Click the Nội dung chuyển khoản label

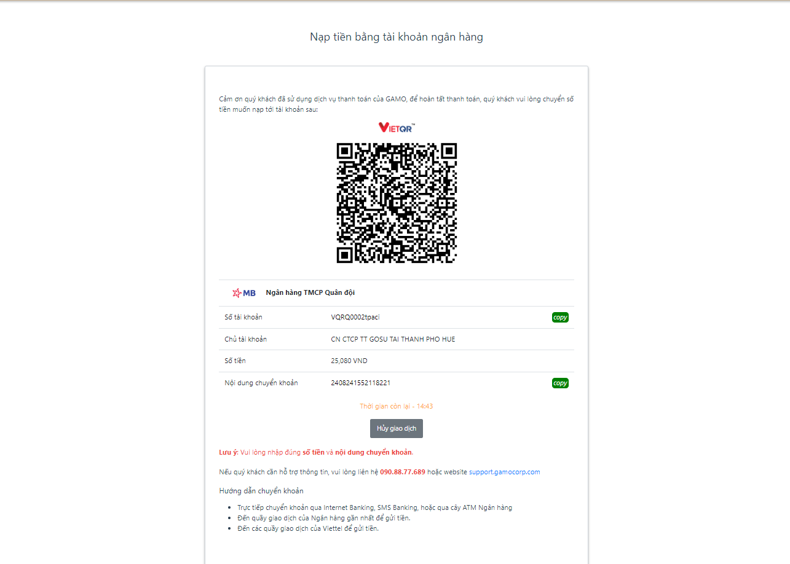(x=261, y=383)
